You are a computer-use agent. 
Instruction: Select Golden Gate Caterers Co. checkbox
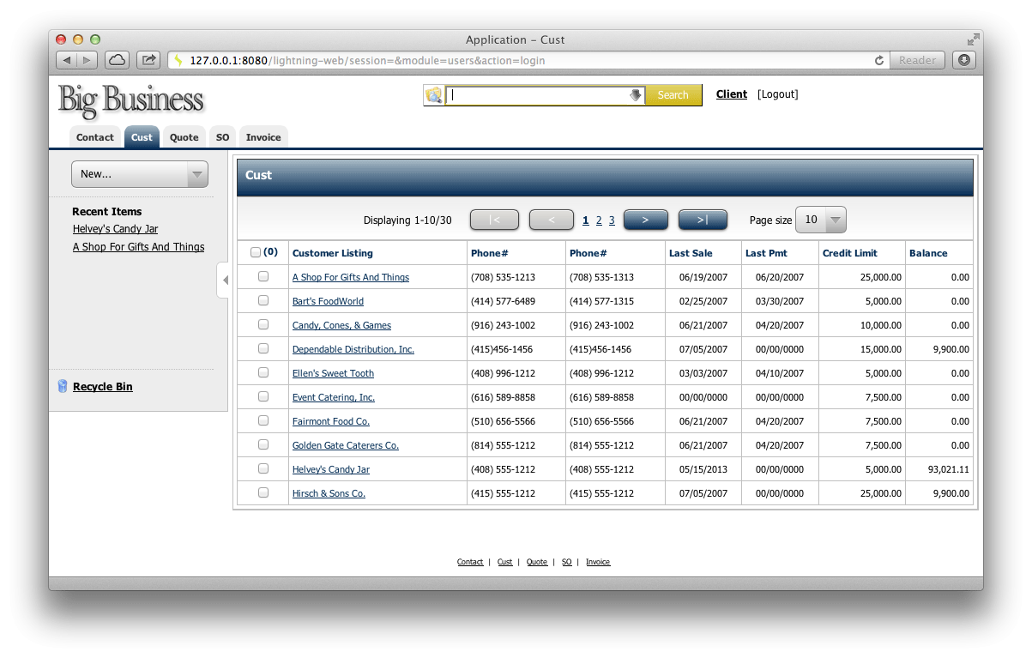click(263, 444)
